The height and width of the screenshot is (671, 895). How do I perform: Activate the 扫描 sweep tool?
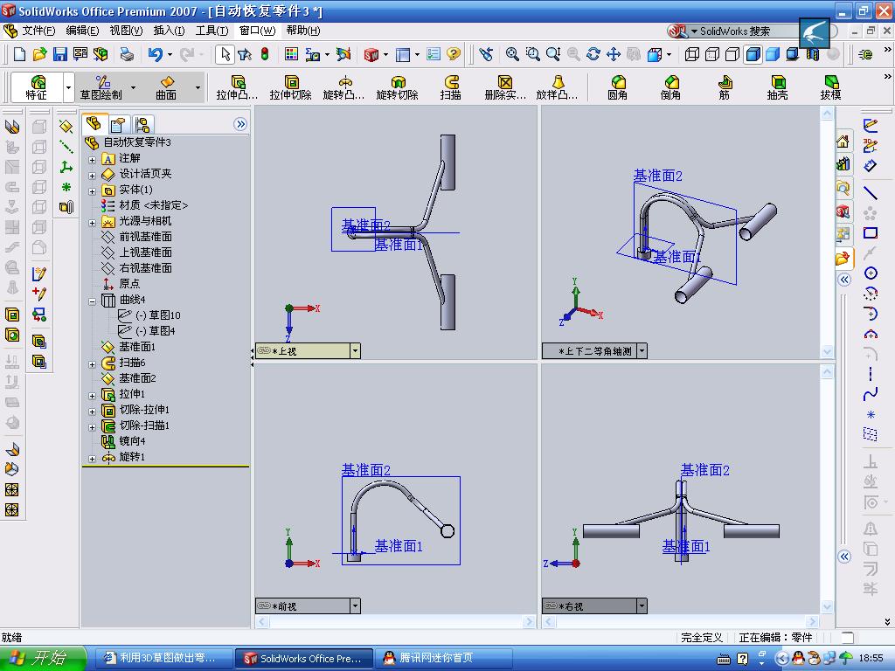450,88
